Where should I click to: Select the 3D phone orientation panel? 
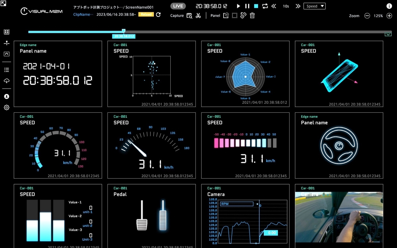(x=339, y=74)
